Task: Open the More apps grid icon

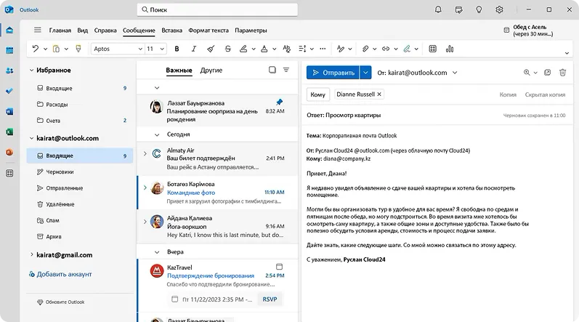Action: point(9,173)
